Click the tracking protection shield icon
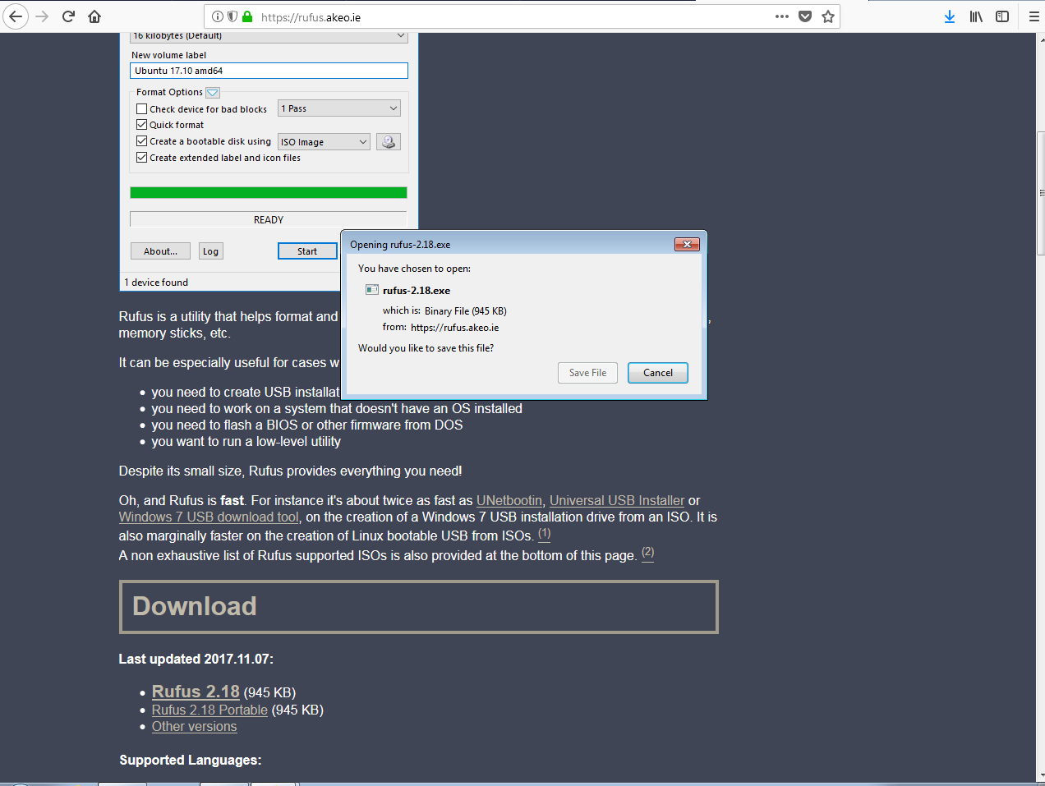The height and width of the screenshot is (786, 1045). (232, 16)
